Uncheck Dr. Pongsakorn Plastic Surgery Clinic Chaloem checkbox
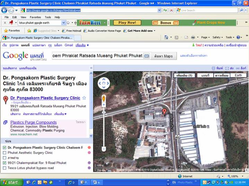Screen dimensions: 249x186 5,148
